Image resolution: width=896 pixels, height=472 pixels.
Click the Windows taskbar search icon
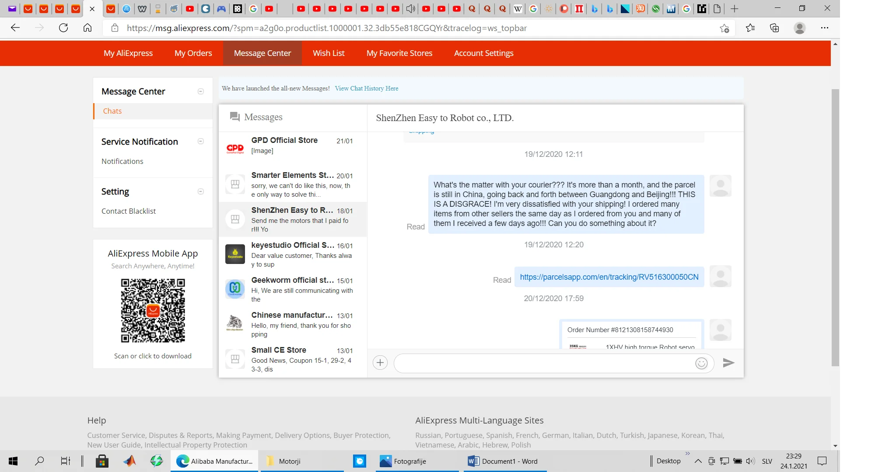tap(39, 461)
